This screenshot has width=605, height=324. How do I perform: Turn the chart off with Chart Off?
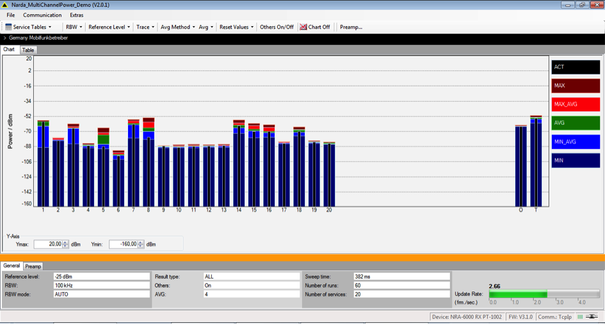tap(315, 27)
